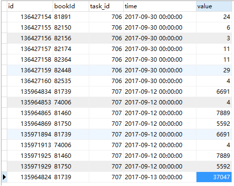This screenshot has height=186, width=234.
Task: Select task_id 706 in row 136427160
Action: (x=106, y=81)
